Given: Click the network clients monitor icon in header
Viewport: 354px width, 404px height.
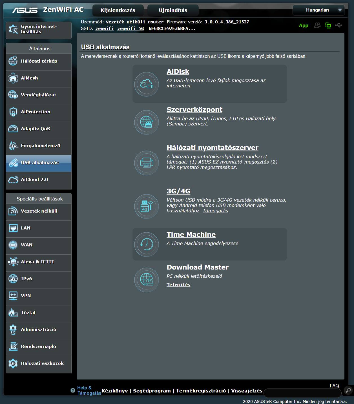Looking at the screenshot, I should coord(328,25).
